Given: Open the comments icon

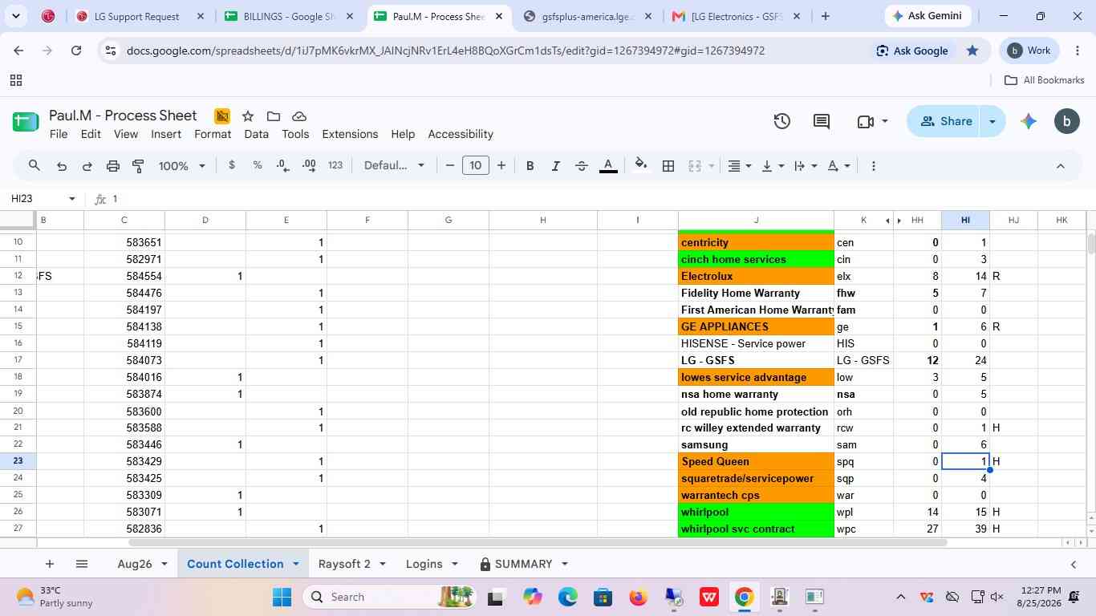Looking at the screenshot, I should (x=822, y=121).
